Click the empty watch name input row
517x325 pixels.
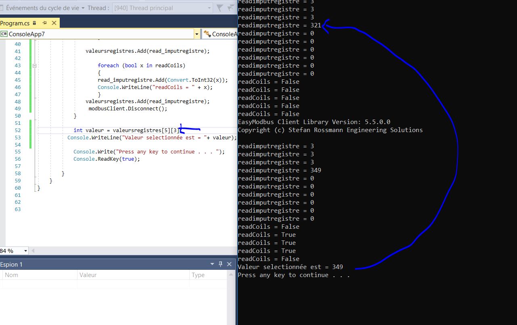(40, 284)
